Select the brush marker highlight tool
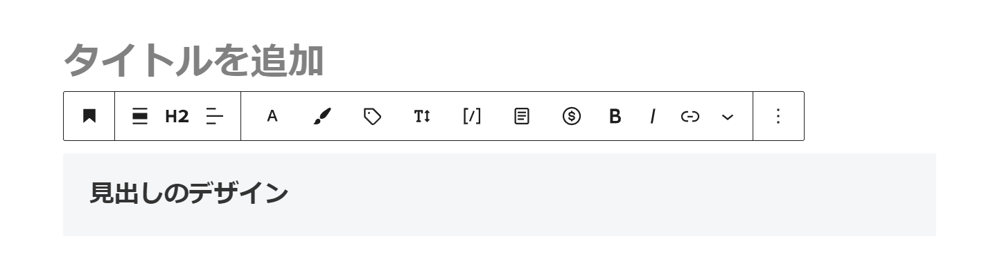Image resolution: width=1000 pixels, height=257 pixels. coord(322,116)
